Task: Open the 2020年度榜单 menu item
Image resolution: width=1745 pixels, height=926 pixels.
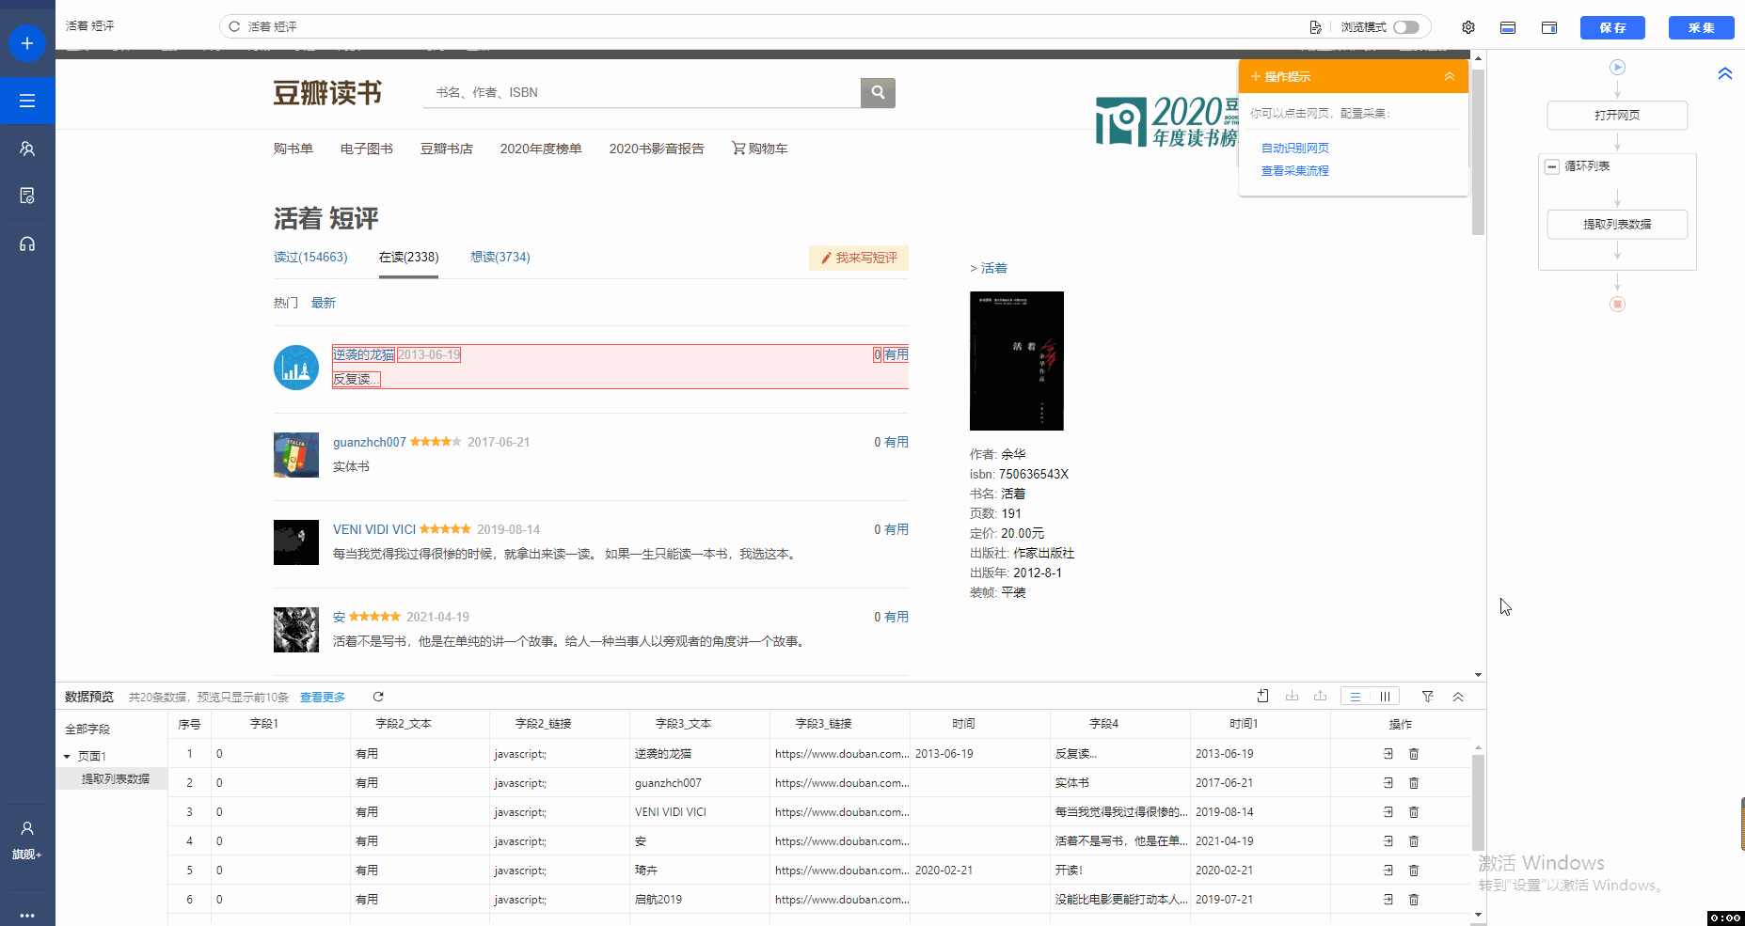Action: [x=541, y=149]
